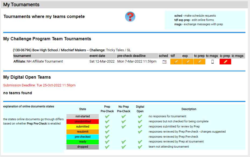Click the My Challenge Program Team Tournaments heading
The width and height of the screenshot is (250, 157).
47,39
